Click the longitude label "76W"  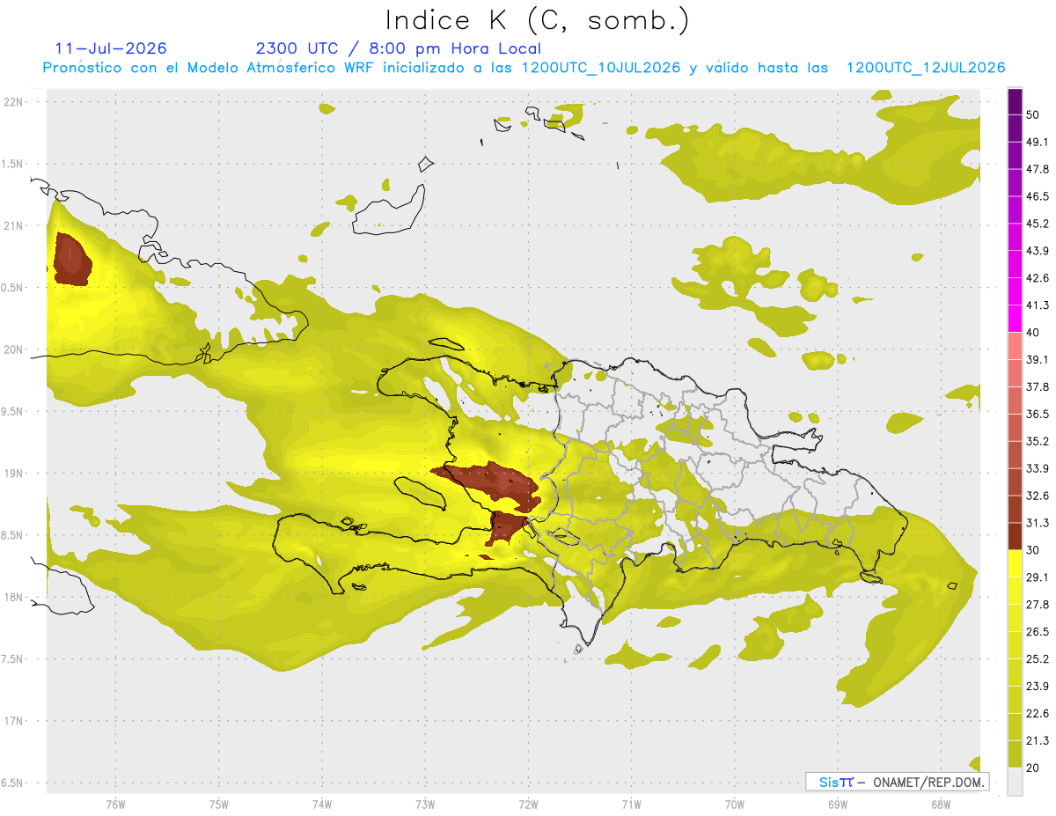[x=115, y=805]
